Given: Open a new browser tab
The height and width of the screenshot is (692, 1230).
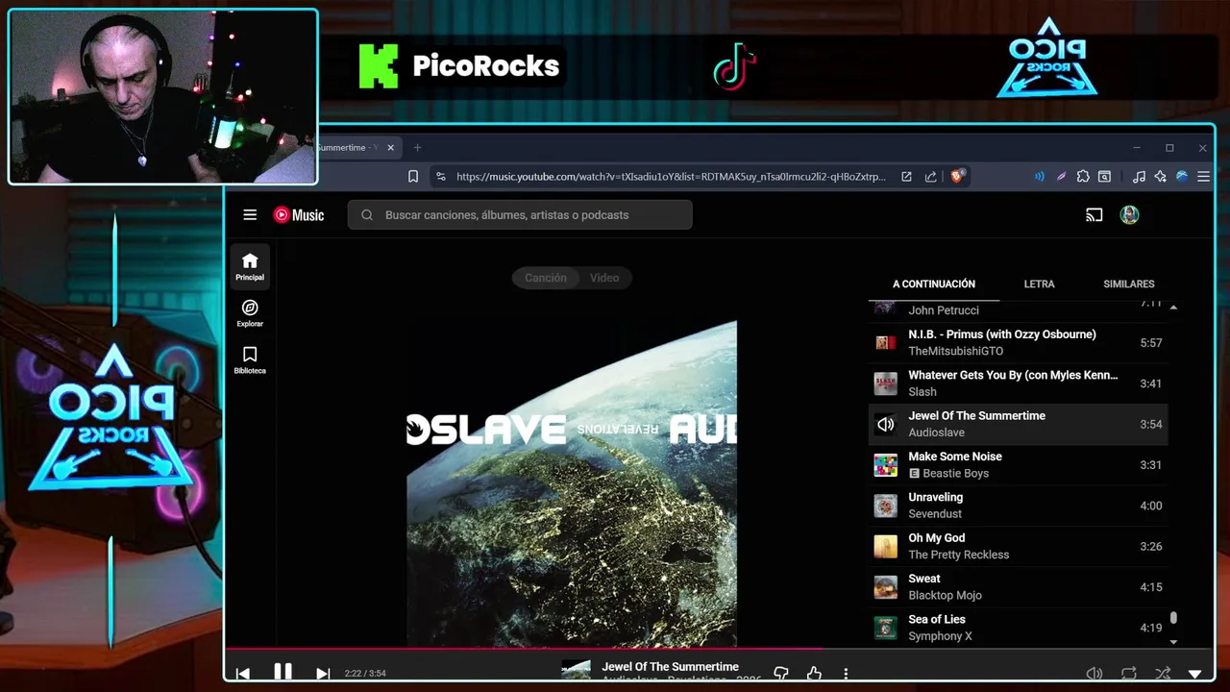Looking at the screenshot, I should pyautogui.click(x=417, y=148).
